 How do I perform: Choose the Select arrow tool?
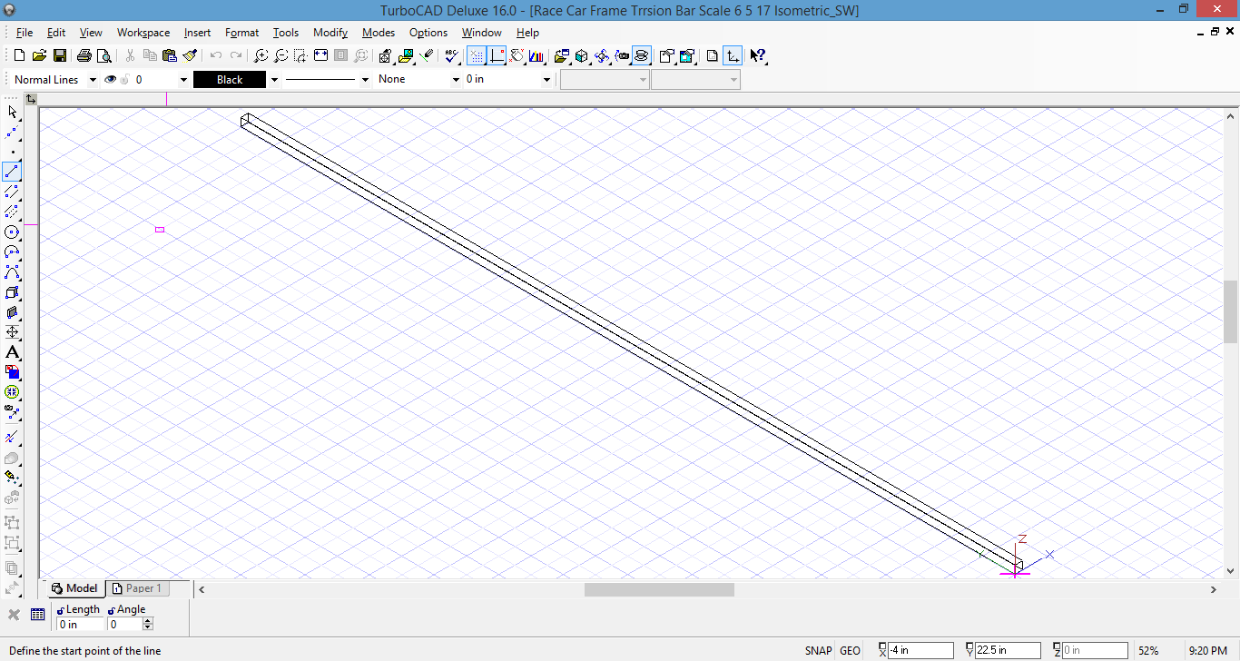click(x=12, y=112)
